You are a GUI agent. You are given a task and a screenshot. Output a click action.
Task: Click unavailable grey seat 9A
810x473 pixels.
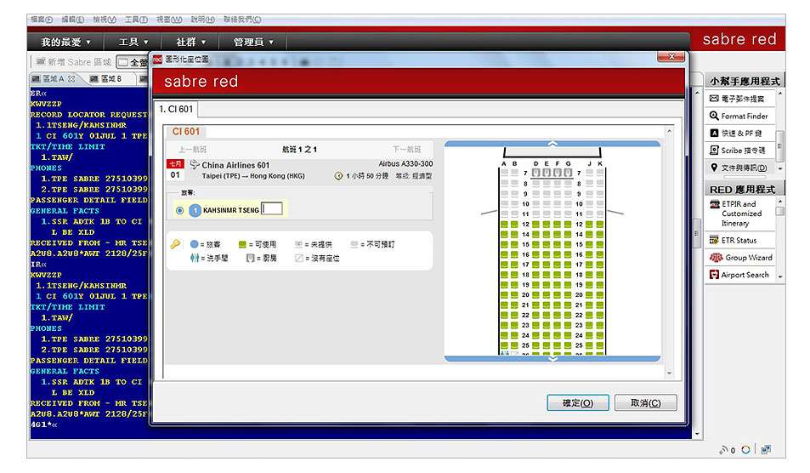[504, 194]
